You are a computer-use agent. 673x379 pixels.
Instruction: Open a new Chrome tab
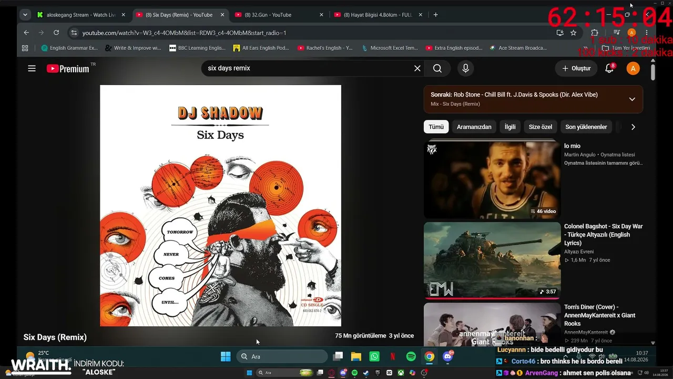[x=435, y=15]
